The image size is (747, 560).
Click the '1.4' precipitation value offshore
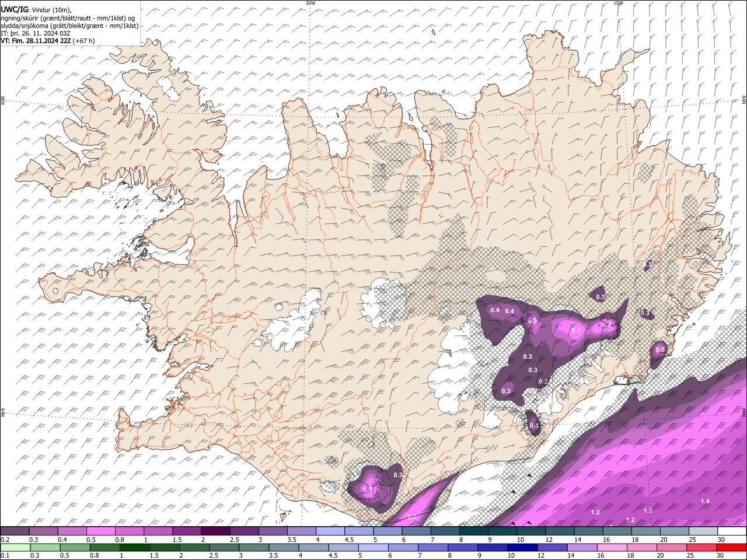(x=705, y=502)
